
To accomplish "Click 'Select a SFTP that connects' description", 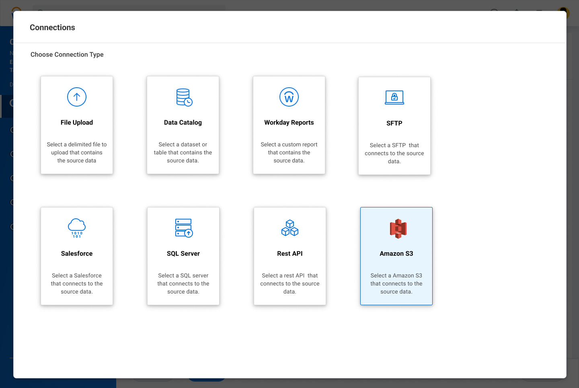I will 394,153.
